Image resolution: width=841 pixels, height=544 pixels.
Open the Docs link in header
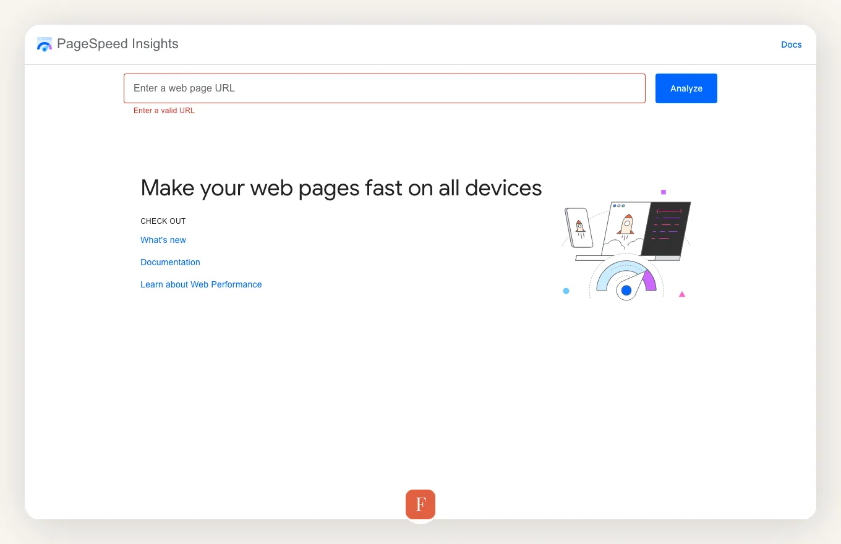(792, 45)
